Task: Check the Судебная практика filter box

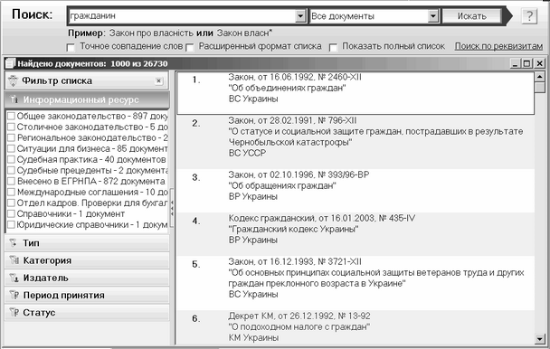Action: [x=11, y=160]
